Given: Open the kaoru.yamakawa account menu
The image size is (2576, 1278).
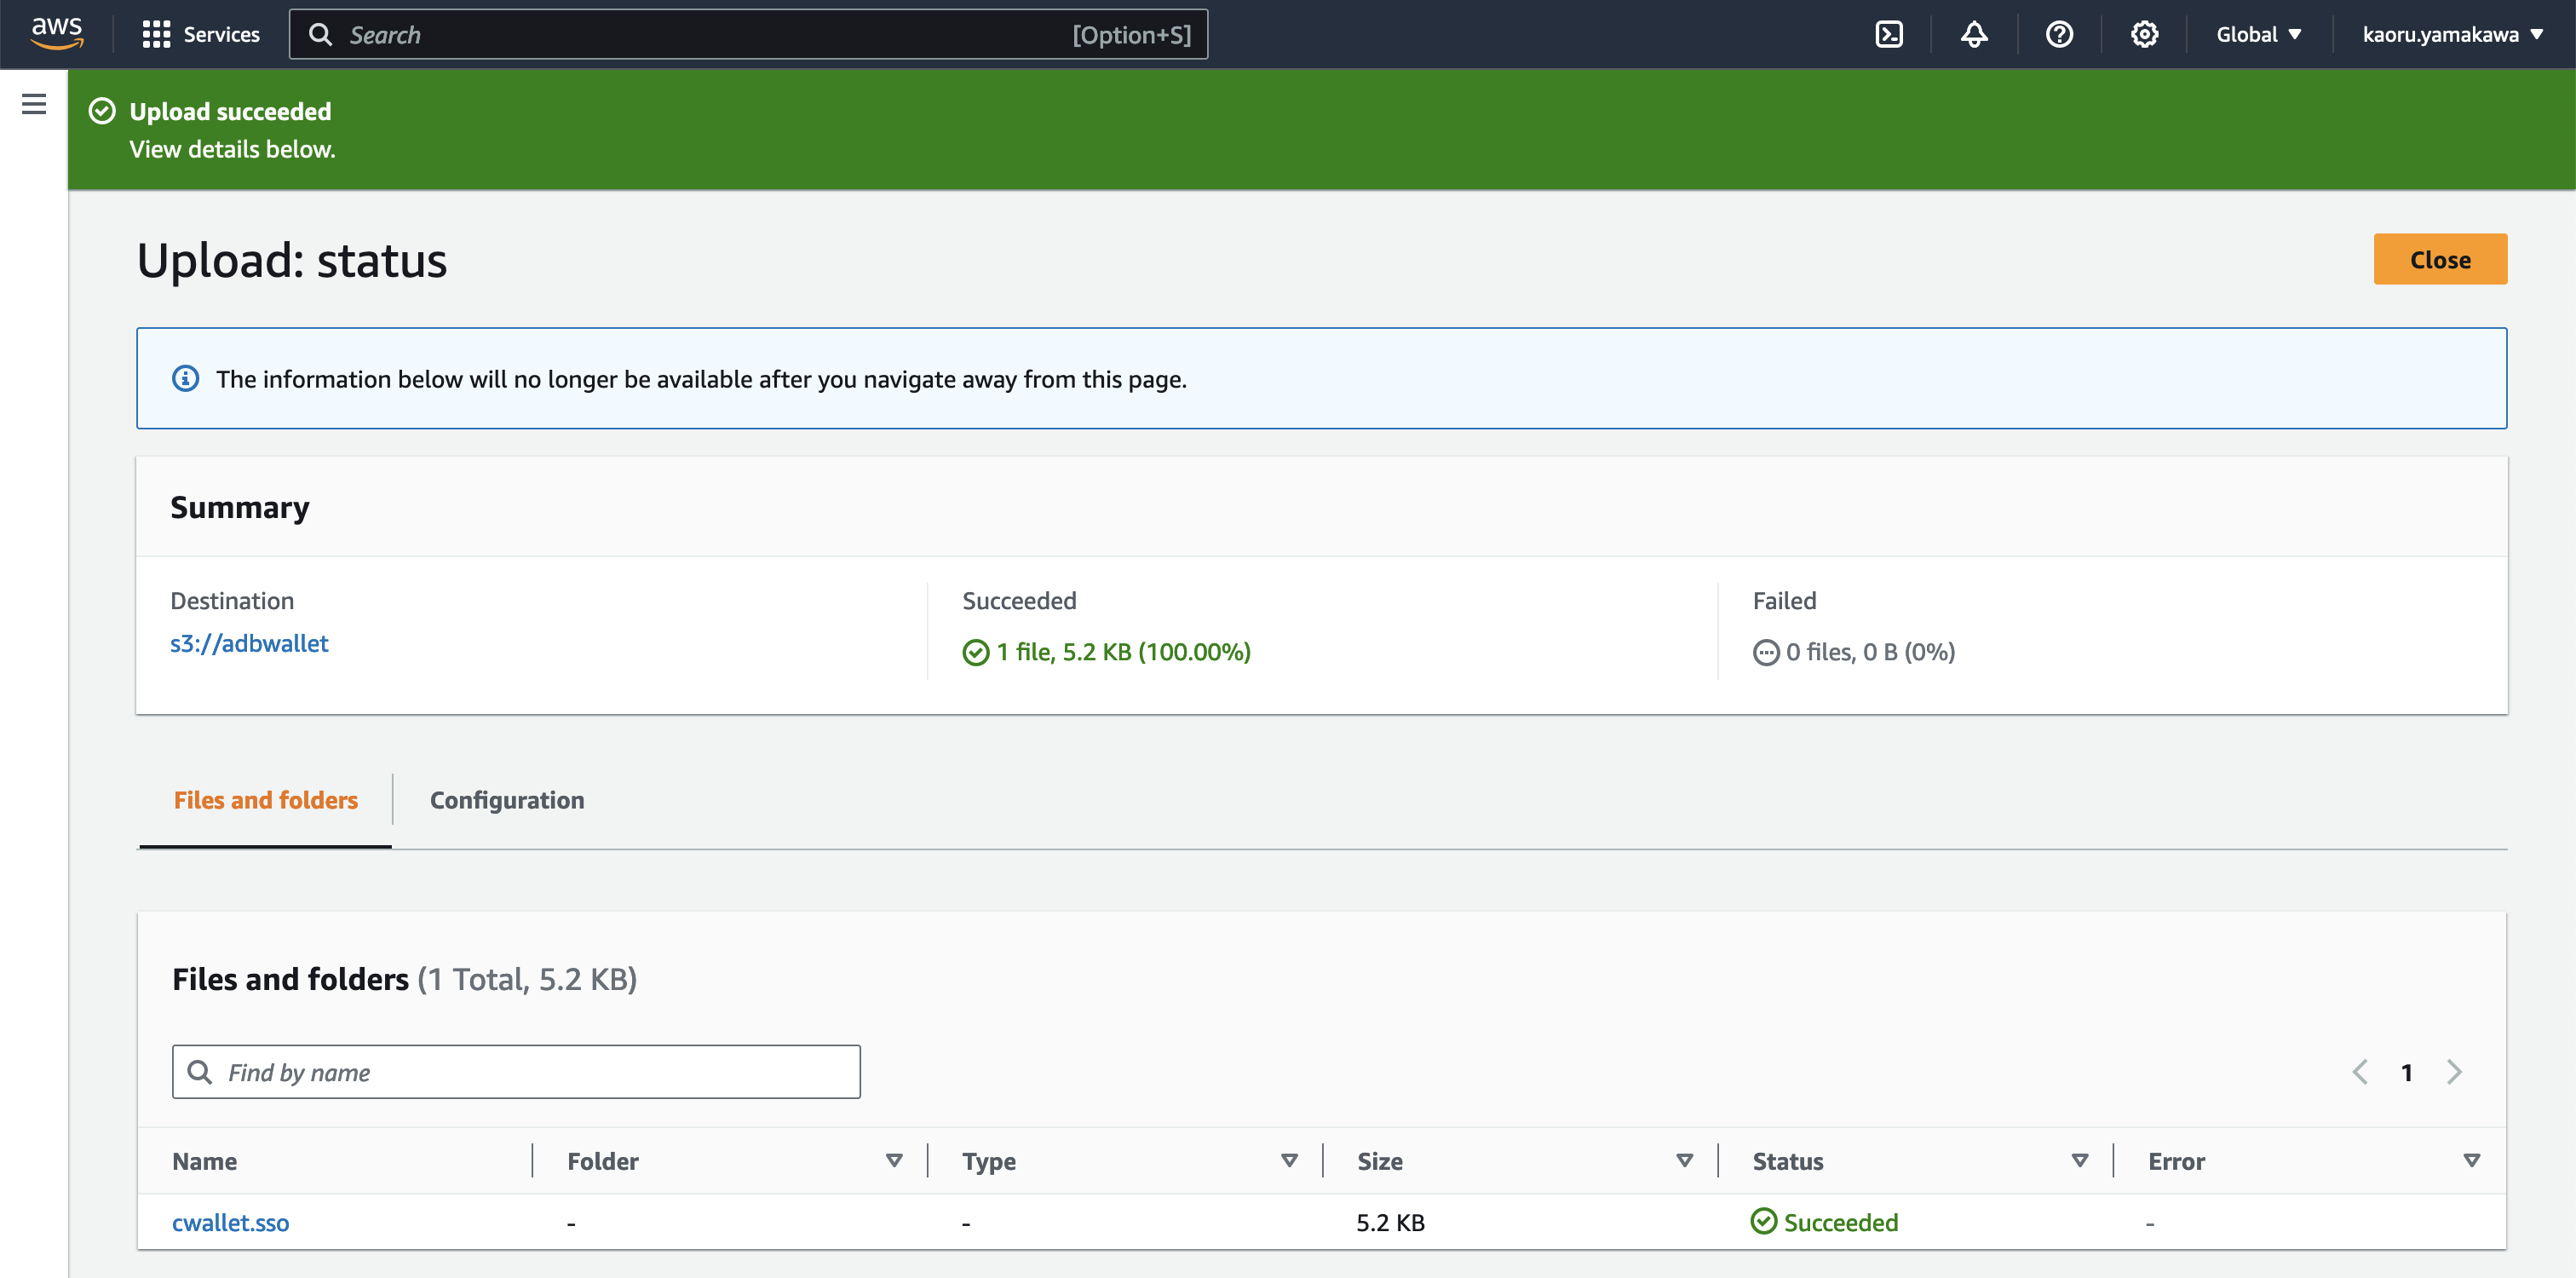Looking at the screenshot, I should [2451, 34].
